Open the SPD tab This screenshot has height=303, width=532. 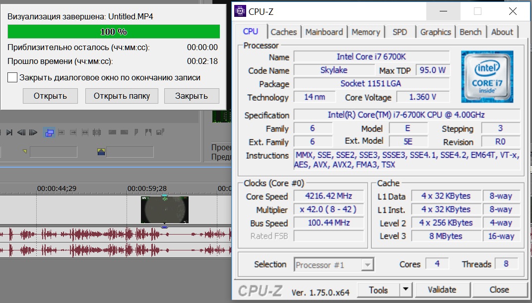tap(399, 32)
